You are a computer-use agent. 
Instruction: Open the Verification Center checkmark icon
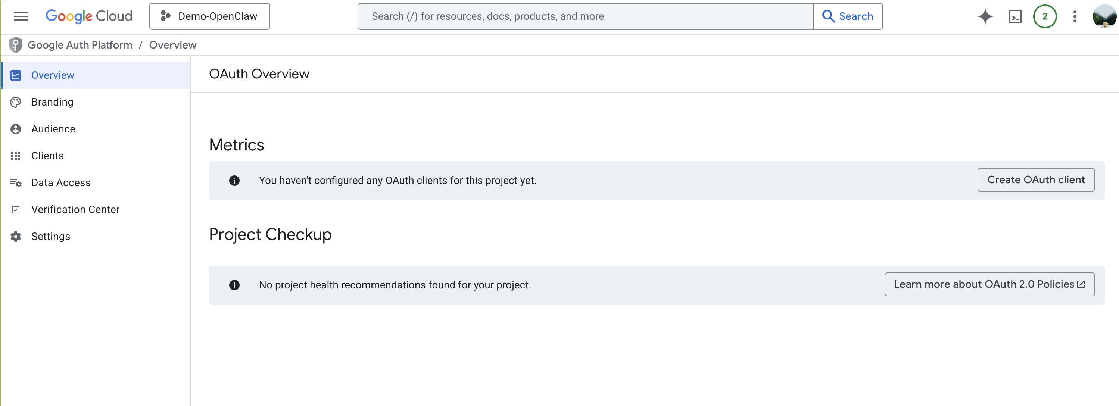(x=16, y=209)
